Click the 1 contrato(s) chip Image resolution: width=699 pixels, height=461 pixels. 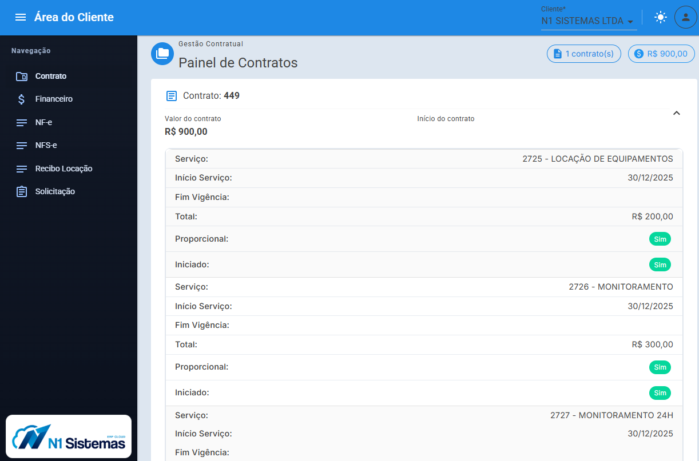[x=584, y=54]
